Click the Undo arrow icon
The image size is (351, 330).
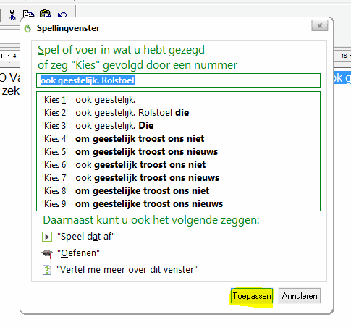(62, 15)
